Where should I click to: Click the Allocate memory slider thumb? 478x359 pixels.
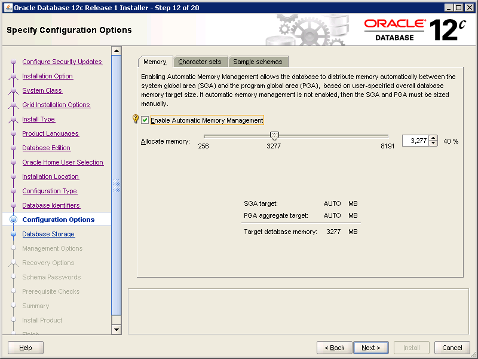click(274, 136)
